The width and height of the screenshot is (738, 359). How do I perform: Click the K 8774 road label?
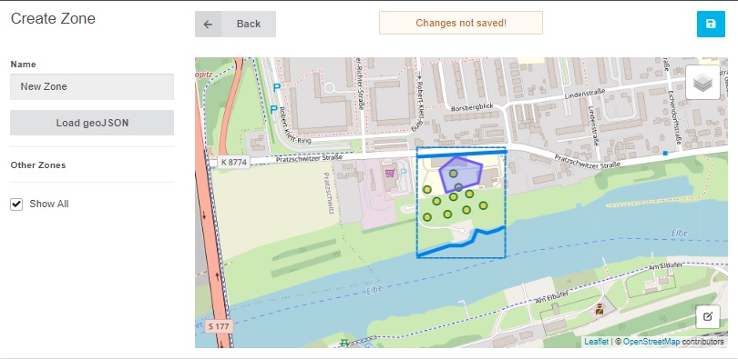(233, 163)
